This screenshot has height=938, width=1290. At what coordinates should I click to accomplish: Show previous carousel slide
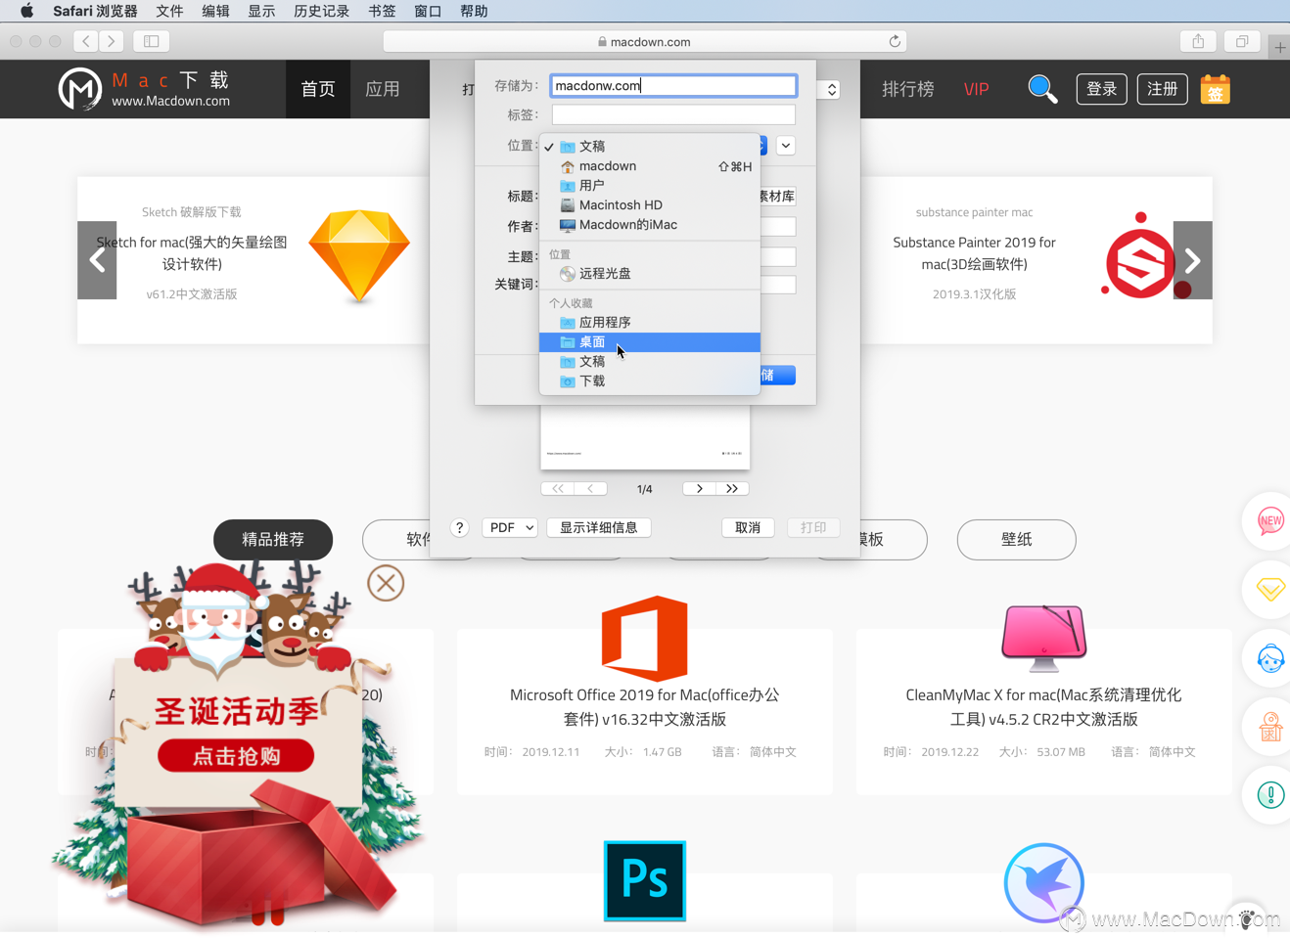[97, 260]
